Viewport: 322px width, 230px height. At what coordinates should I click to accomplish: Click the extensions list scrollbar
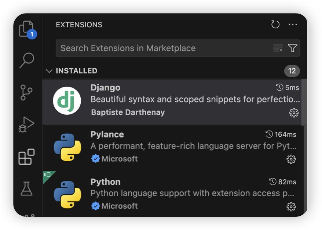[304, 102]
